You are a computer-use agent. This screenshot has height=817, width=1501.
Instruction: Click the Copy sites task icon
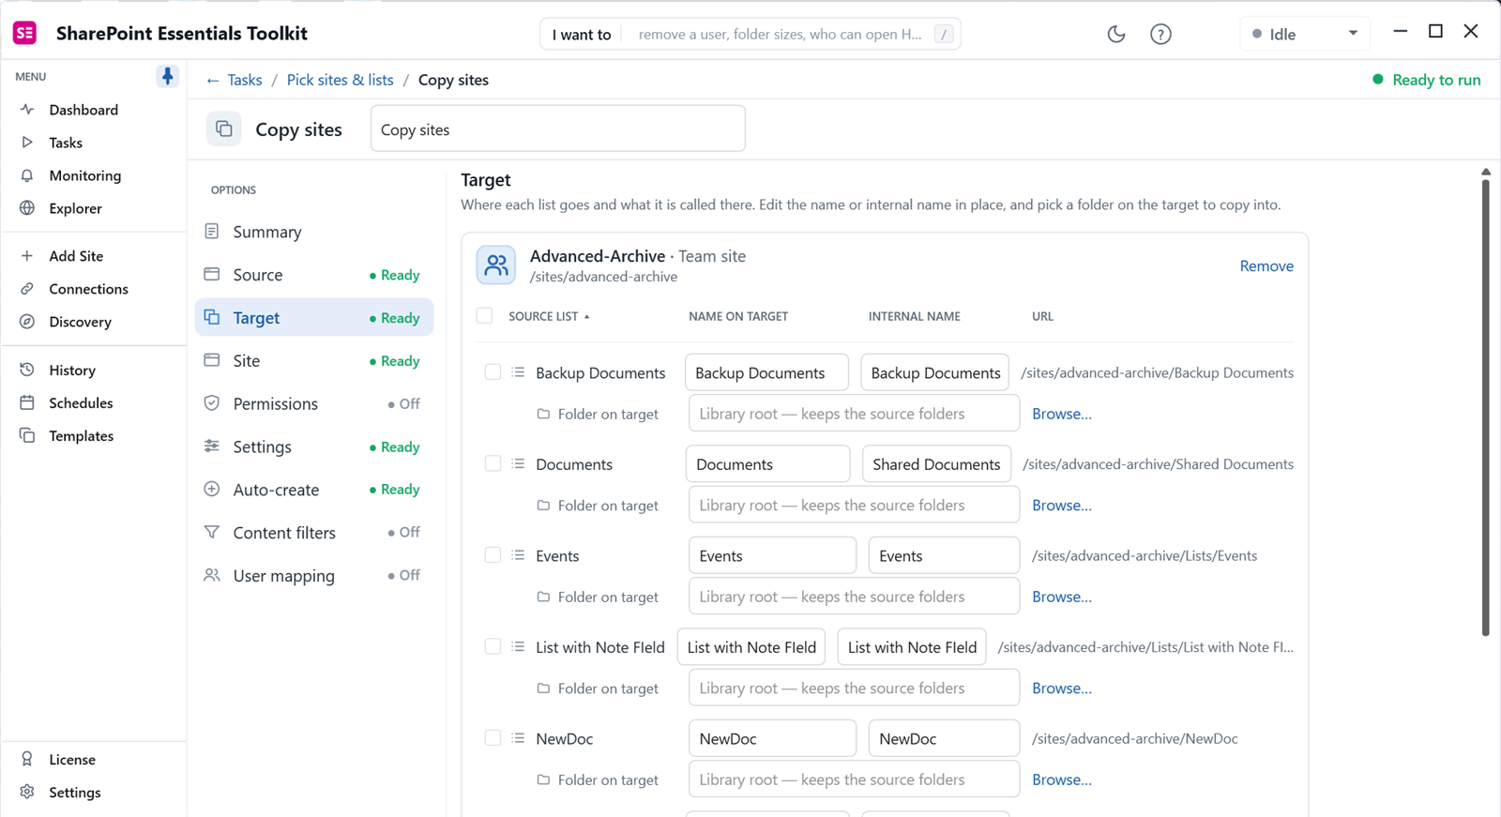pyautogui.click(x=223, y=129)
